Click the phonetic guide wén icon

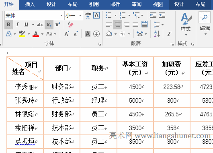coord(88,15)
